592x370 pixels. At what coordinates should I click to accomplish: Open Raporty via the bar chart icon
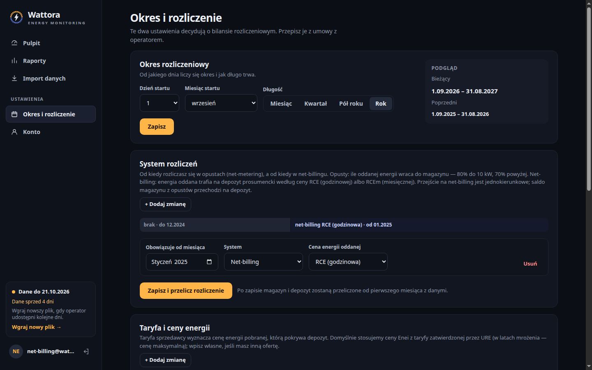(14, 60)
